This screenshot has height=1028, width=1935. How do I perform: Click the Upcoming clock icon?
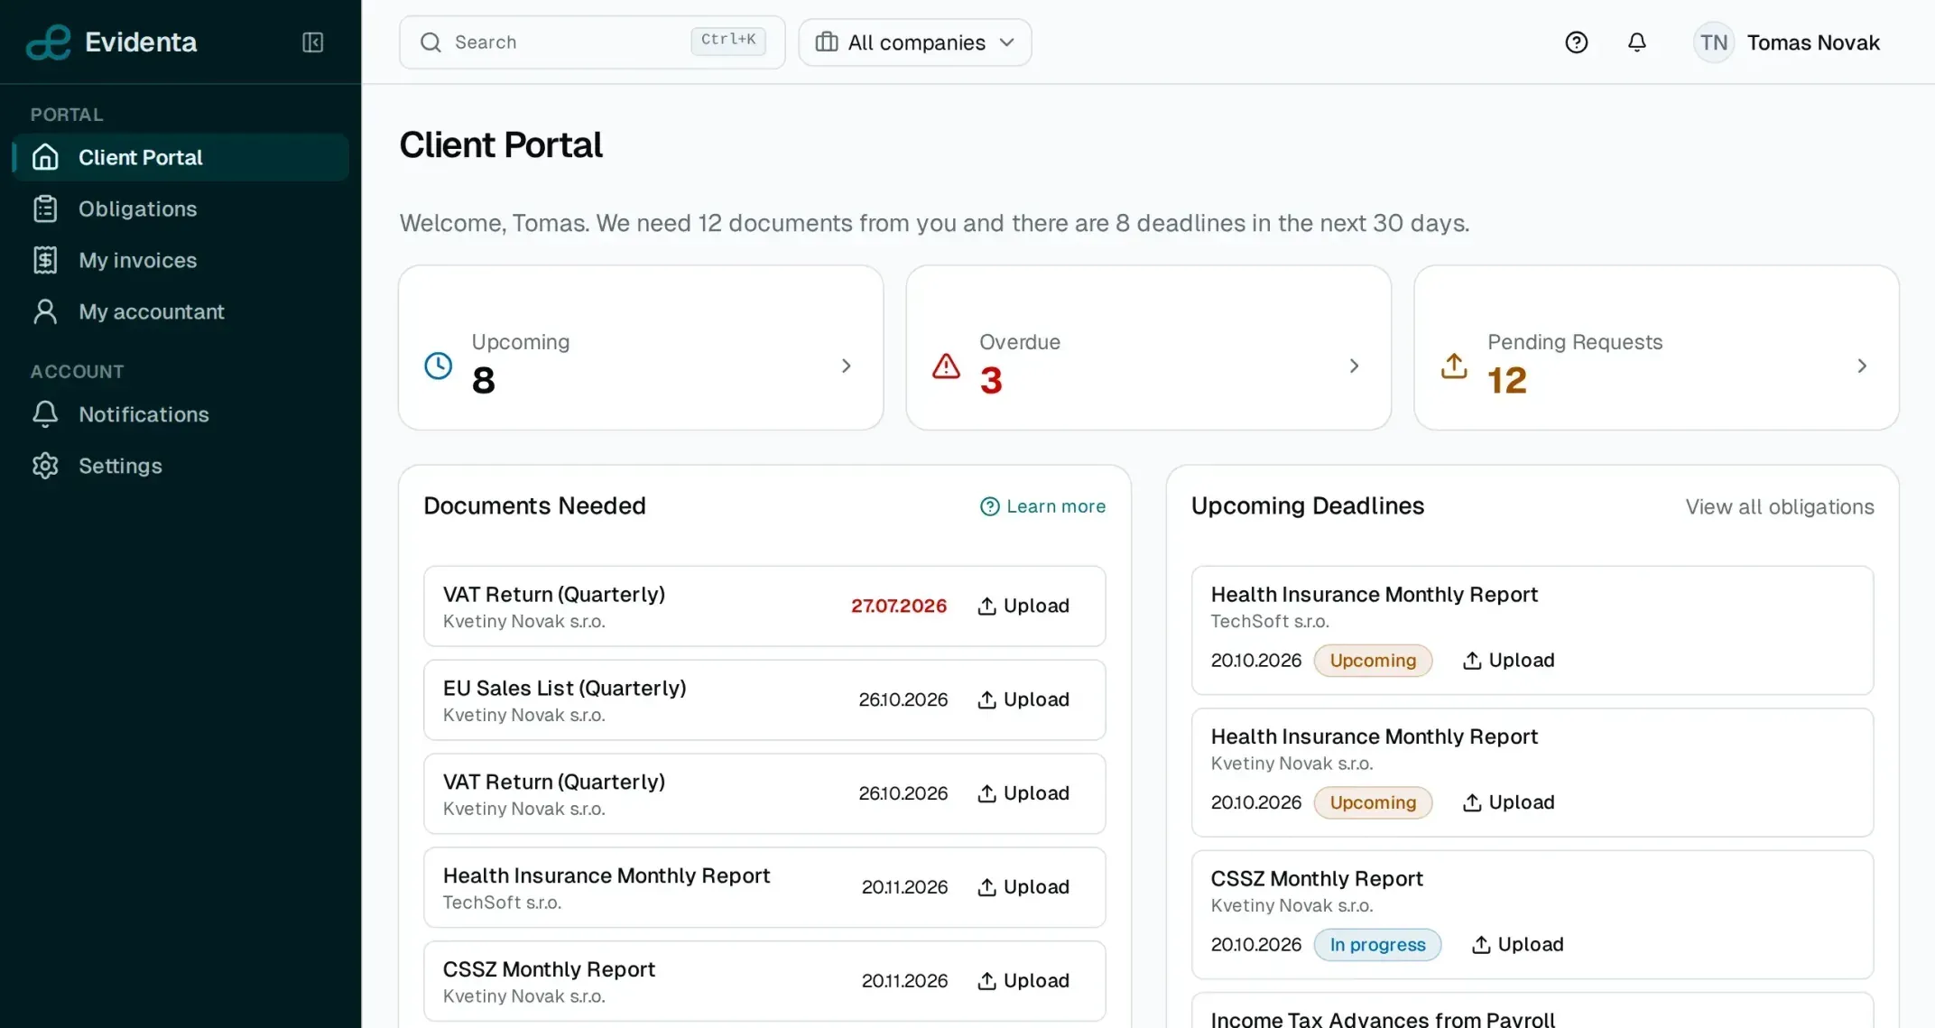coord(439,366)
